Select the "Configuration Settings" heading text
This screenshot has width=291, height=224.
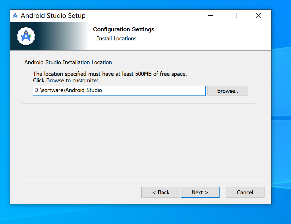coord(124,29)
